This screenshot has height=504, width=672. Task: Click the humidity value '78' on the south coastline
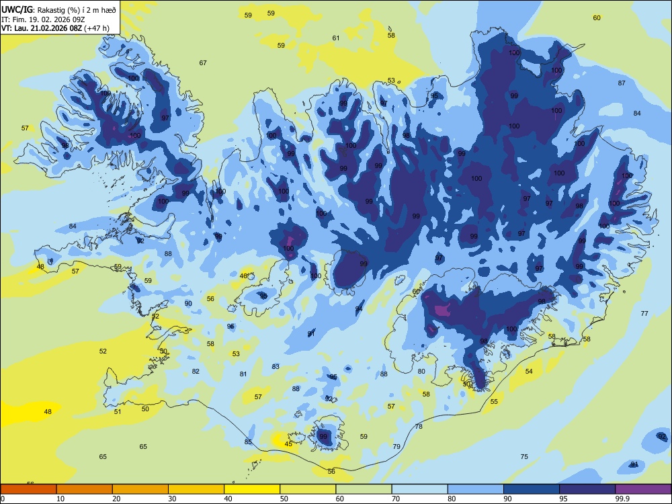[x=419, y=427]
